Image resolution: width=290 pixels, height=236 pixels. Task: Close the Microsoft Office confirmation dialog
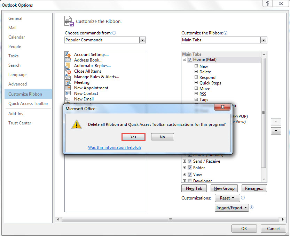click(x=222, y=107)
